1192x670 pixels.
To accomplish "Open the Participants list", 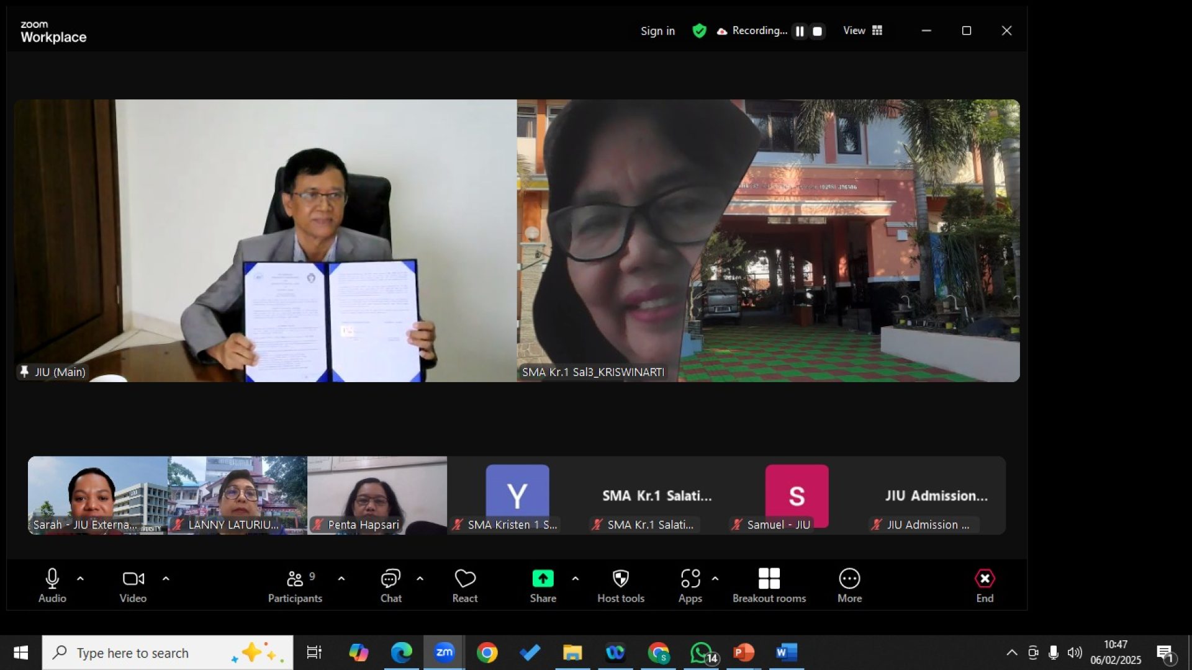I will (x=295, y=579).
